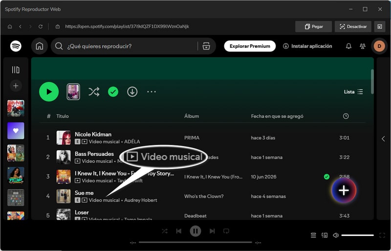
Task: Click Sue me track title
Action: (84, 193)
